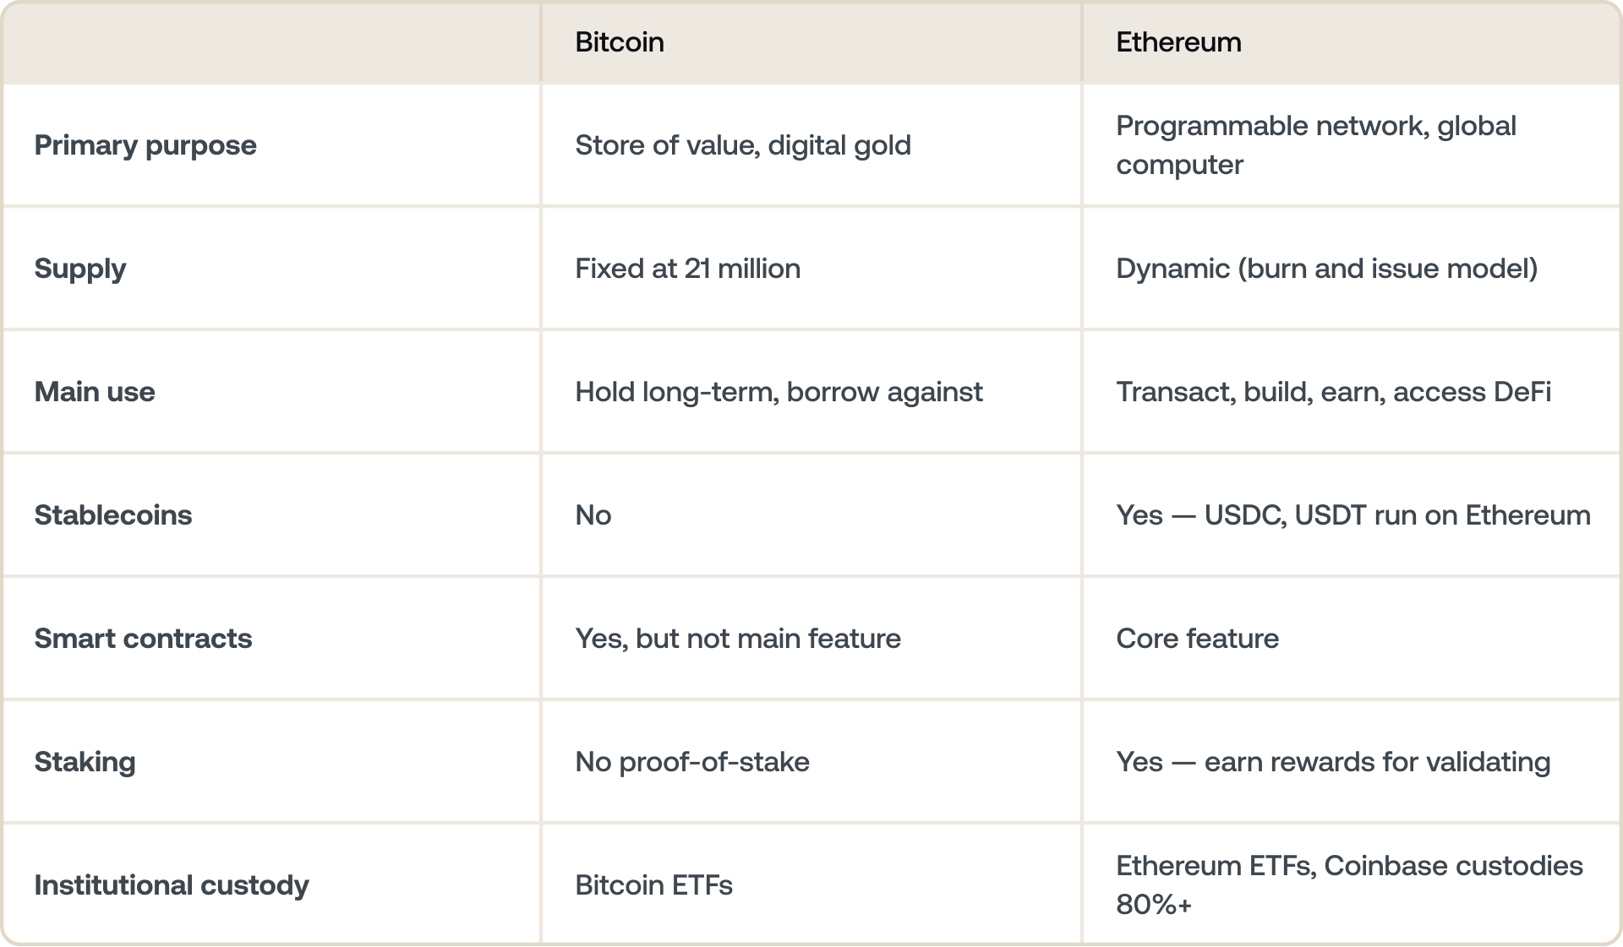The height and width of the screenshot is (947, 1623).
Task: Click the Ethereum column header
Action: [1178, 42]
